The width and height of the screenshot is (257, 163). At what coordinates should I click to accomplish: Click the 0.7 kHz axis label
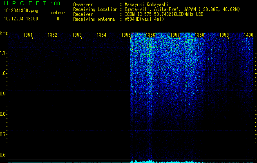(3, 134)
